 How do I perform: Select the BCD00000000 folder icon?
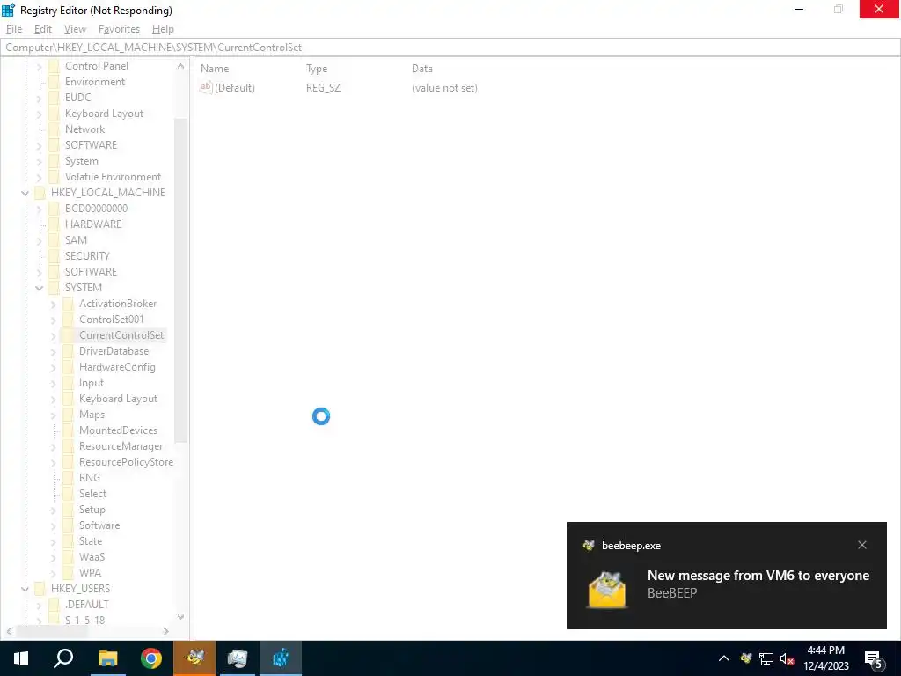54,208
